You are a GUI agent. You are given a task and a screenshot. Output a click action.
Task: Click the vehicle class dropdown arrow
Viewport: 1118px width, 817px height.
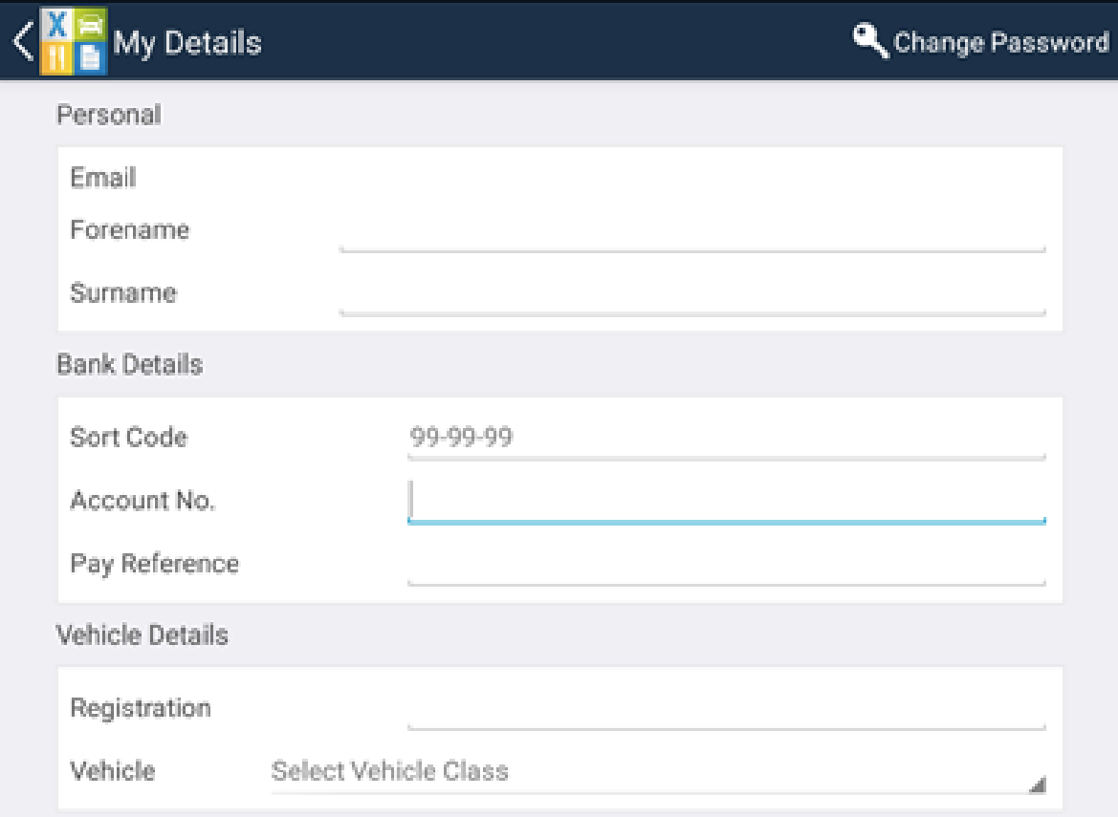tap(1036, 785)
